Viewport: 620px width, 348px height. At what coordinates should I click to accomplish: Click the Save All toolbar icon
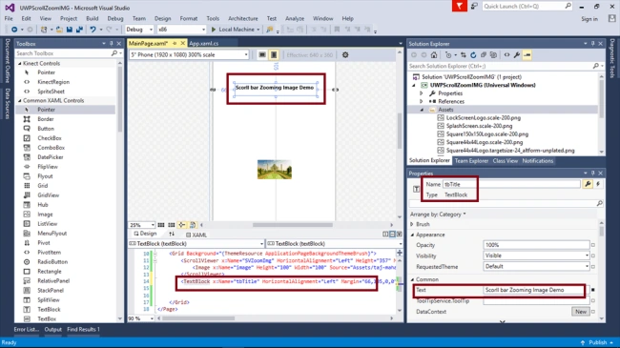click(x=79, y=30)
